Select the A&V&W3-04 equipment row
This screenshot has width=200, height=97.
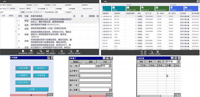[x=150, y=22]
